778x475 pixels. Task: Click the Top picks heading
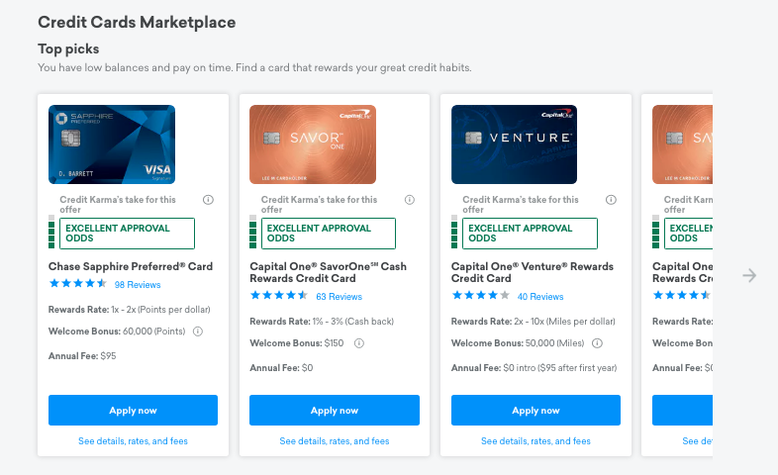pos(68,49)
